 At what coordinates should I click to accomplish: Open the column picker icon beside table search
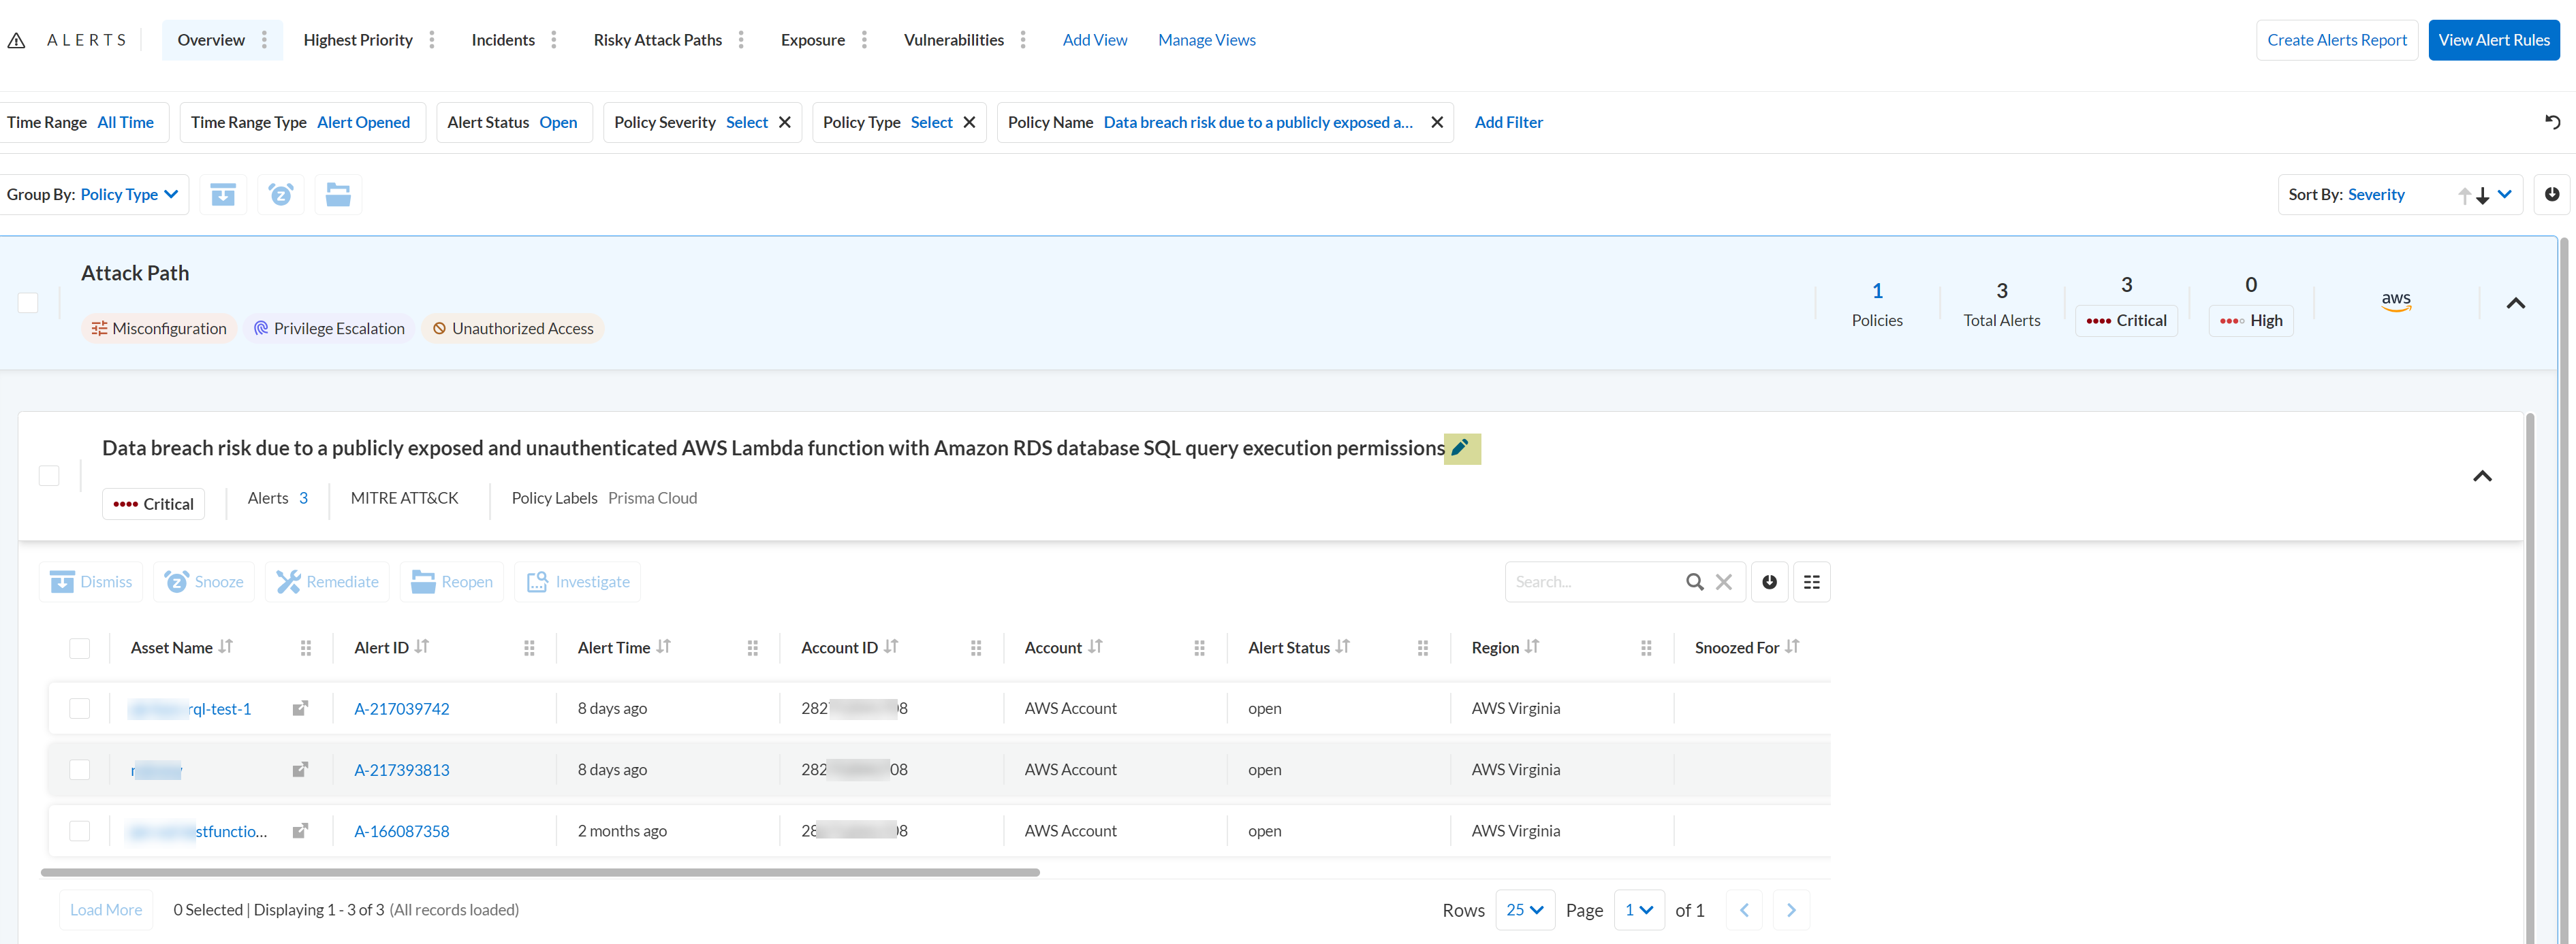click(x=1811, y=583)
